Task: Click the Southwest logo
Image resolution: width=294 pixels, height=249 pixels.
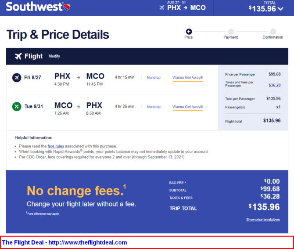Action: 38,7
